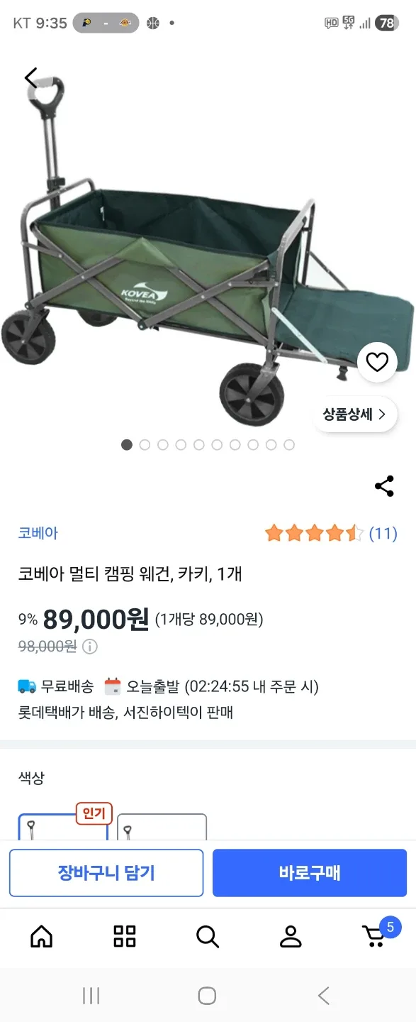Screen dimensions: 416x1022
Task: Expand 상품상세 product details
Action: [x=355, y=414]
